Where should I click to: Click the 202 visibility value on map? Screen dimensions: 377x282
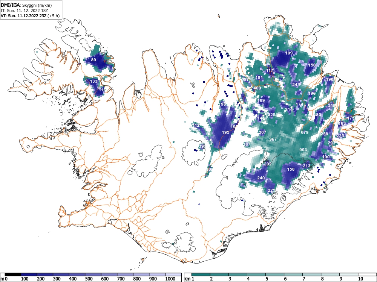tap(268, 164)
